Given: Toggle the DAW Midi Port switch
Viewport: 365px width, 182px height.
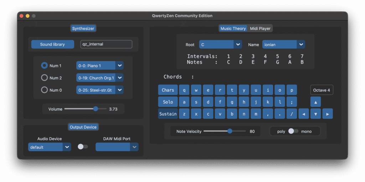Looking at the screenshot, I should coord(83,147).
